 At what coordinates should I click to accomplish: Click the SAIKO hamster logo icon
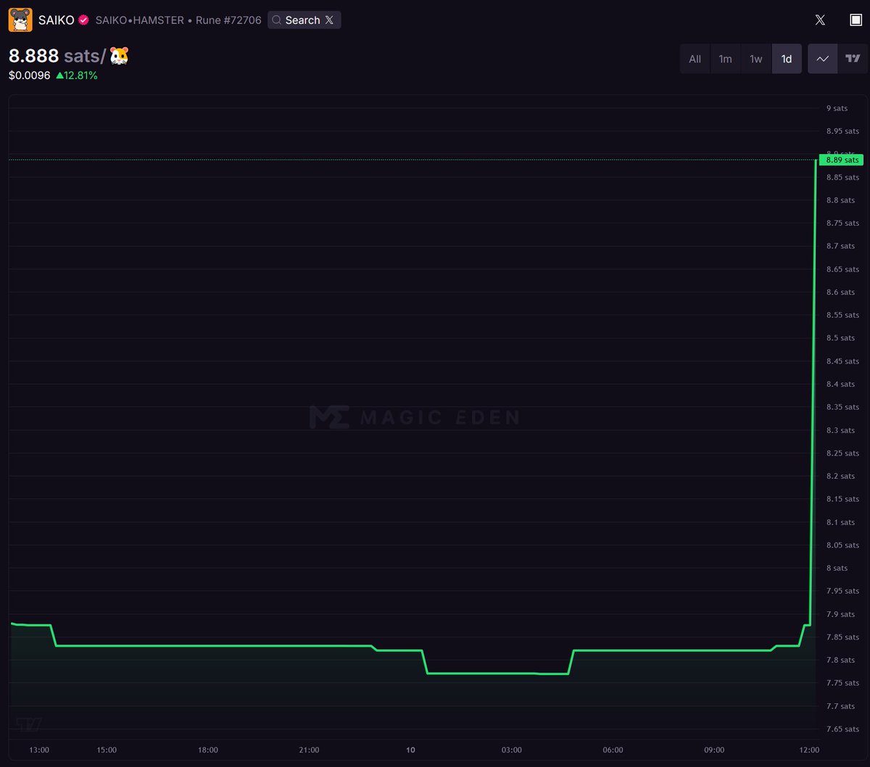[x=20, y=20]
